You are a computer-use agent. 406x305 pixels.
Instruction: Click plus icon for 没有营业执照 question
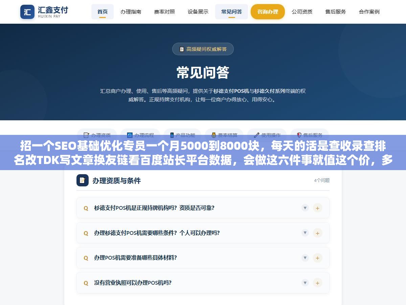pyautogui.click(x=317, y=283)
